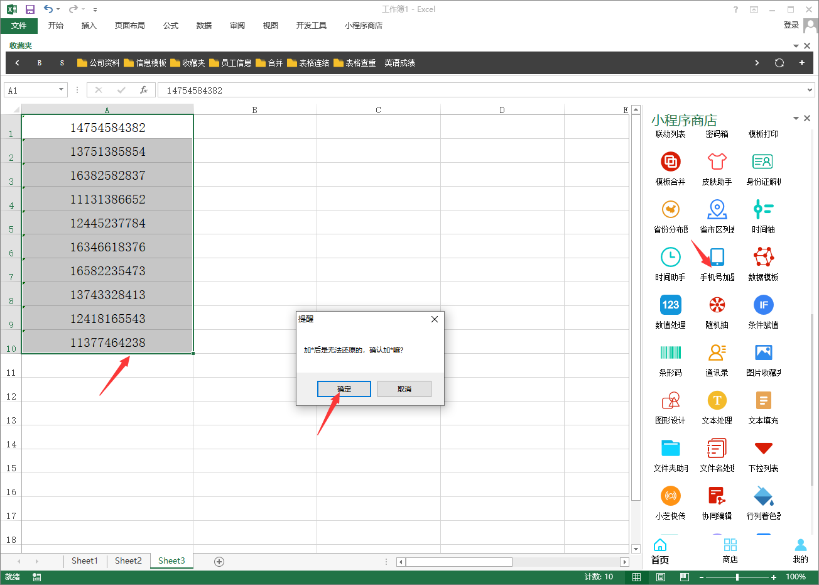819x585 pixels.
Task: Open the Customize Quick Access Toolbar dropdown
Action: pos(95,9)
